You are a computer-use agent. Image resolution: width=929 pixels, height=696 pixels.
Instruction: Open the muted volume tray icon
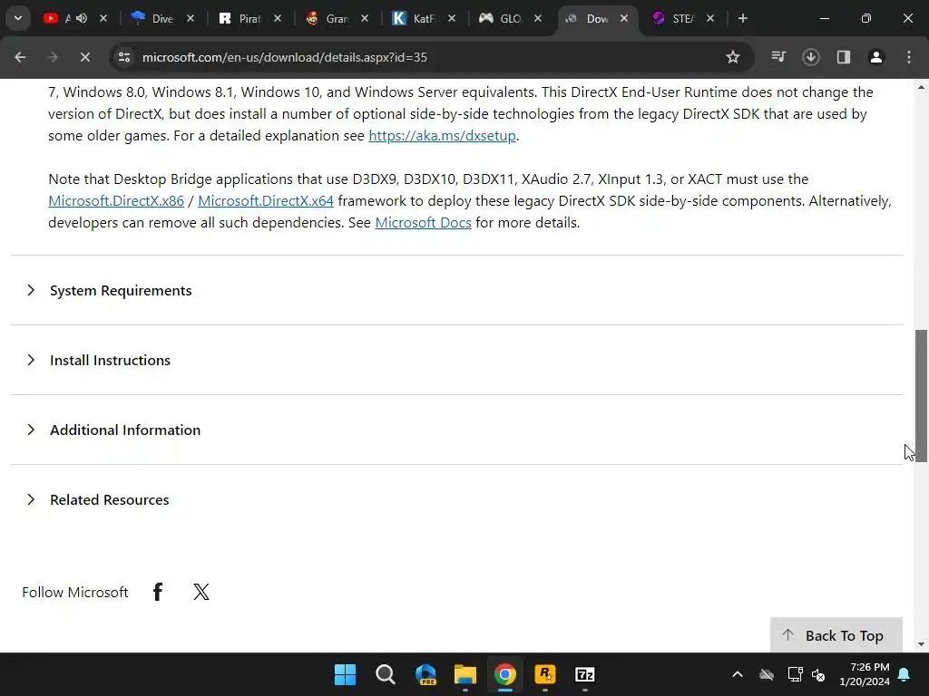click(819, 674)
